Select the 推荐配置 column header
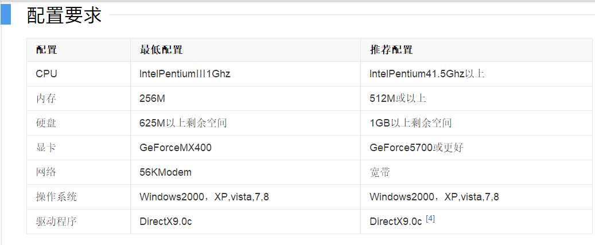The image size is (595, 245). point(391,50)
